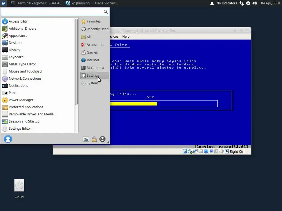282x211 pixels.
Task: Open Desktop settings
Action: (38, 43)
